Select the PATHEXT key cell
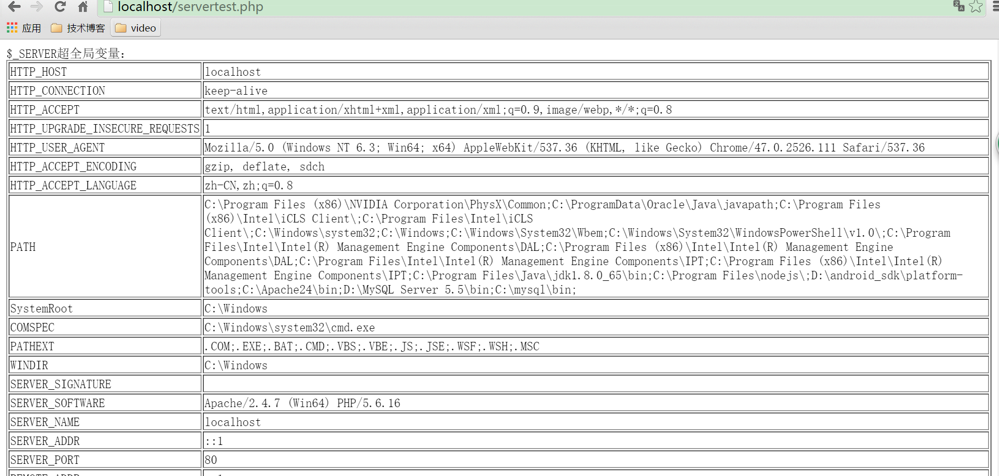This screenshot has height=476, width=999. 105,346
